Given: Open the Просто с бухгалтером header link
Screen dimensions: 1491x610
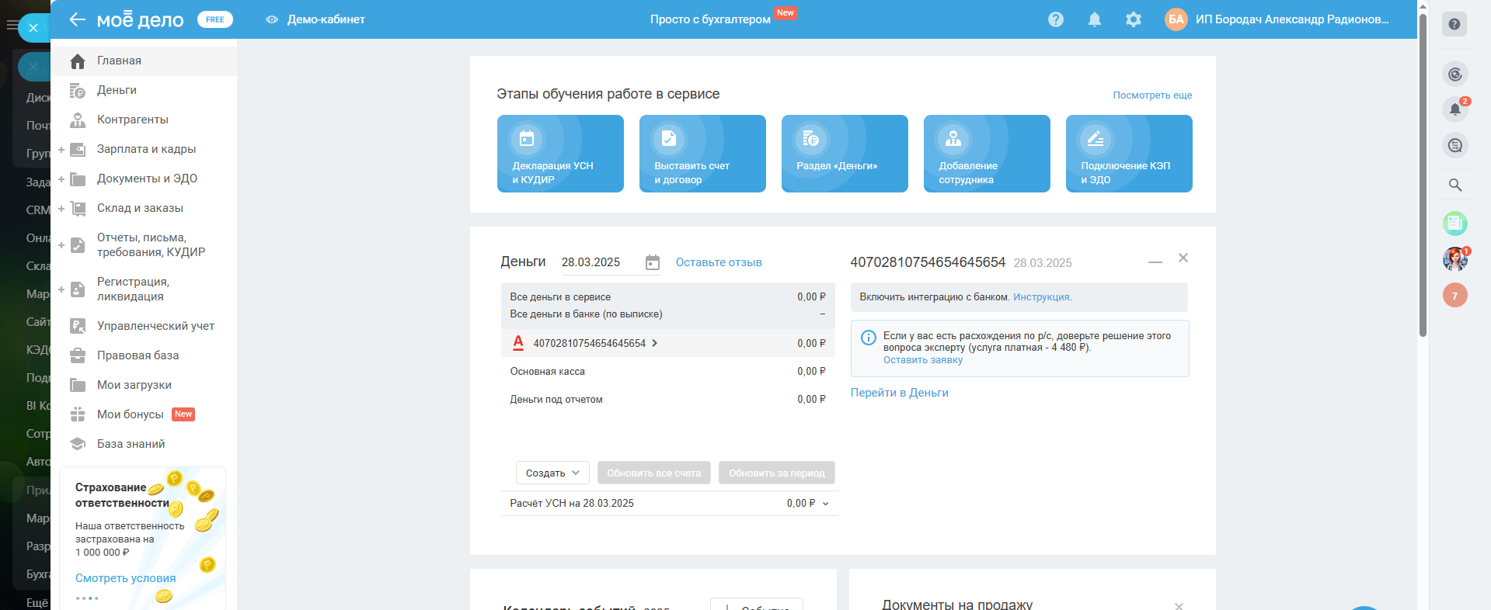Looking at the screenshot, I should [710, 19].
